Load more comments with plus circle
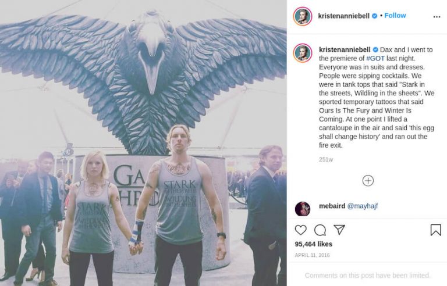 (x=368, y=181)
